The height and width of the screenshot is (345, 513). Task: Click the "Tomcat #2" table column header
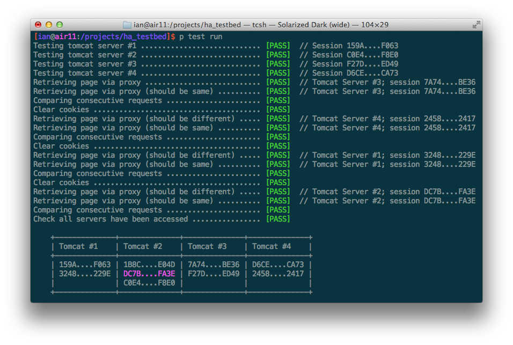[143, 246]
